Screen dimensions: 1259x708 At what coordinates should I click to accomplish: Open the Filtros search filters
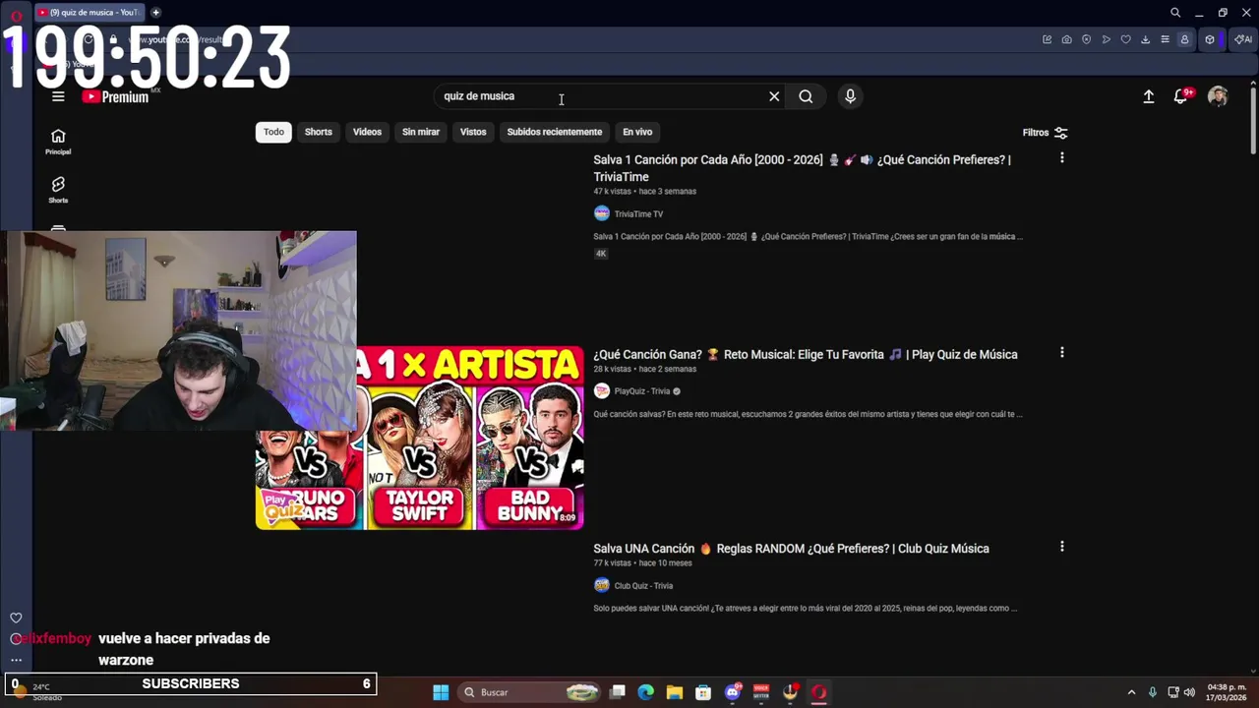[1045, 133]
